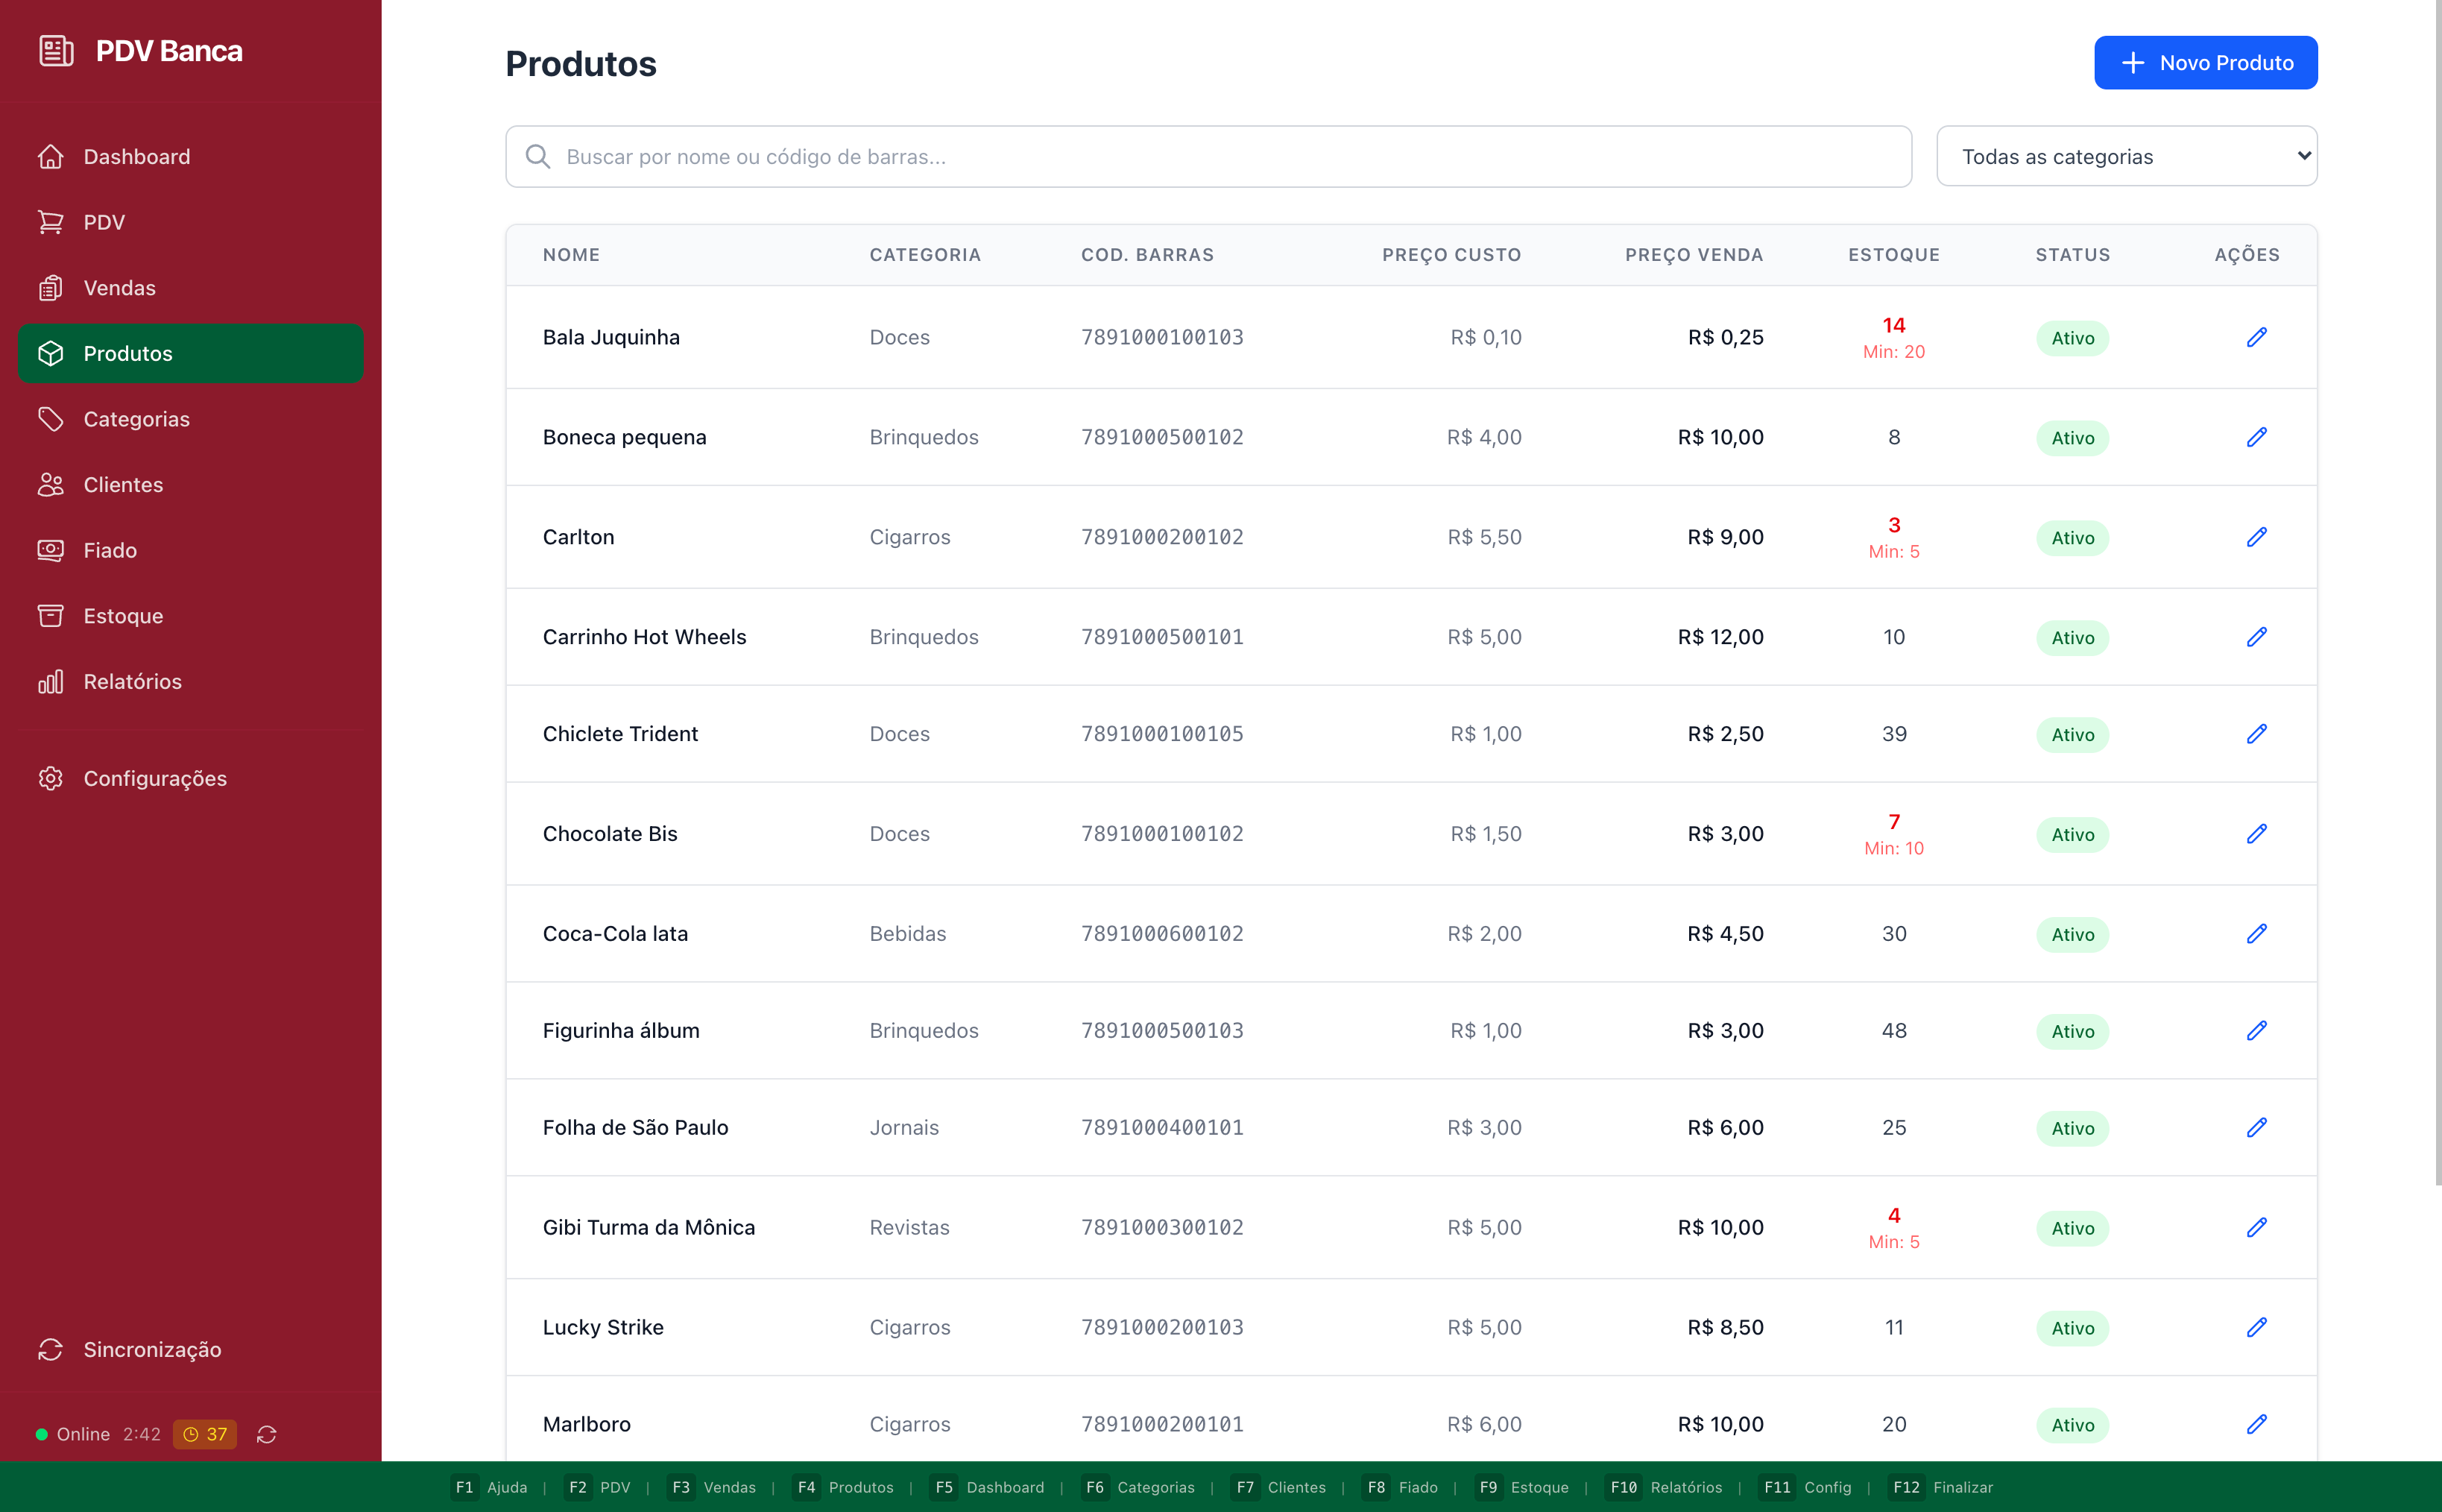
Task: Open the Dashboard sidebar menu item
Action: 136,157
